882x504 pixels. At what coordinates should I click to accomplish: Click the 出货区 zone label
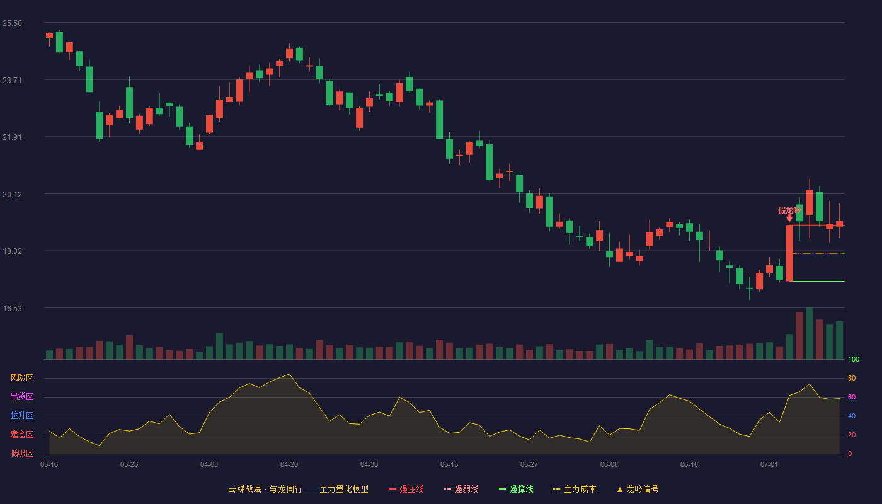[x=22, y=397]
